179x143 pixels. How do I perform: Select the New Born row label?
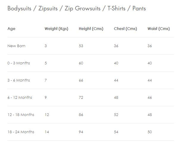[x=16, y=46]
